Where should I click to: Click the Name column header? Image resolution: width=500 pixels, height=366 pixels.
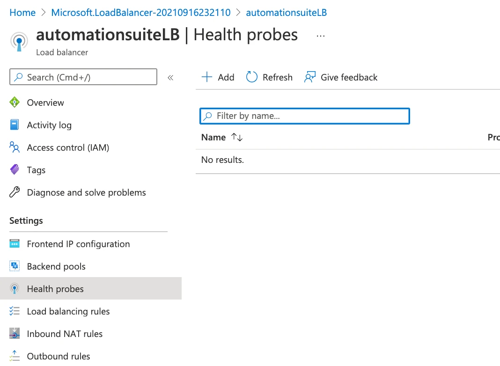click(x=213, y=137)
